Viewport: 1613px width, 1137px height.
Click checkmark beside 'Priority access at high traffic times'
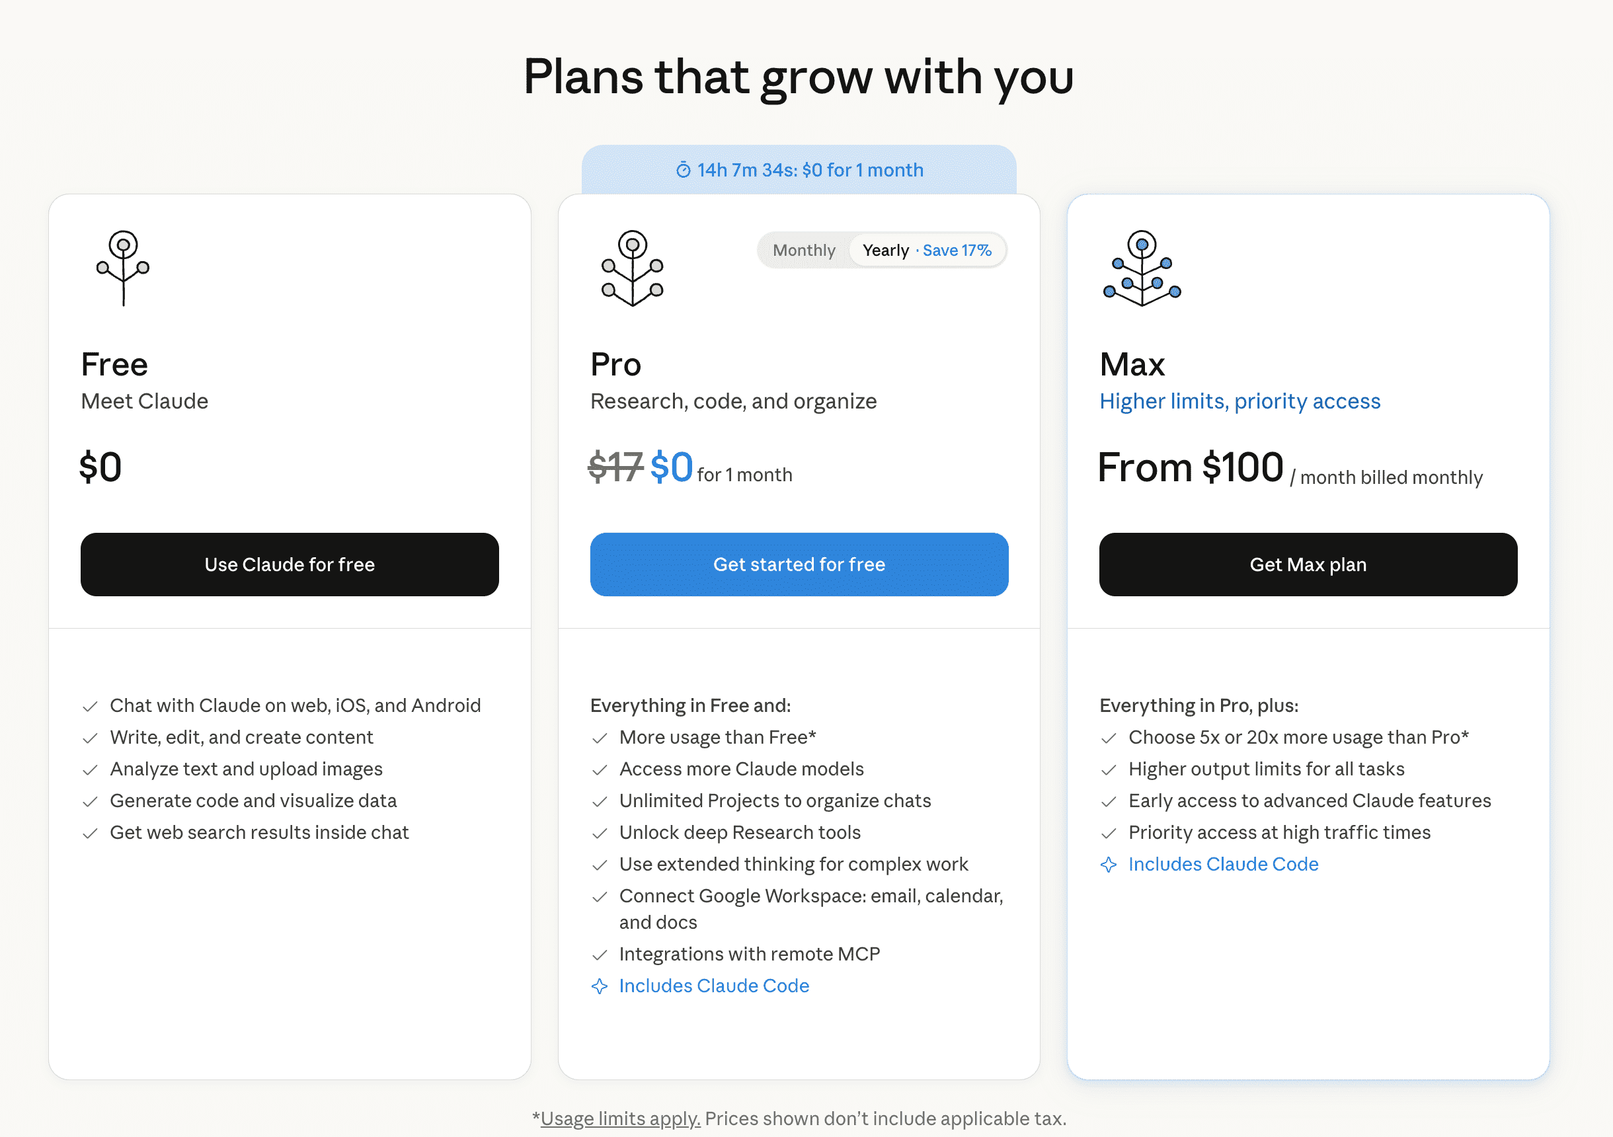point(1109,834)
